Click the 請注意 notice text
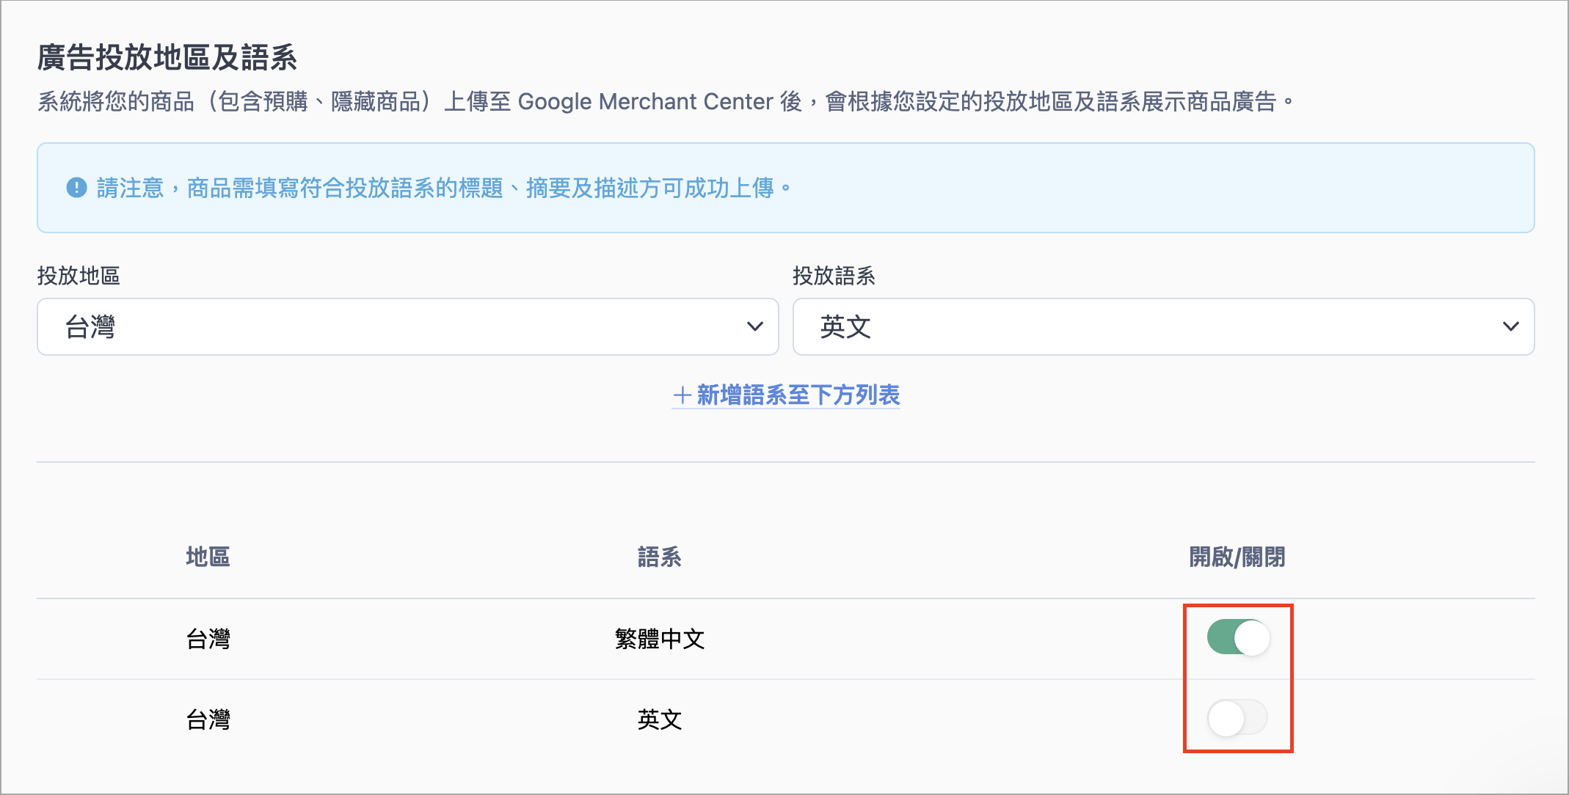The height and width of the screenshot is (795, 1569). click(x=445, y=188)
